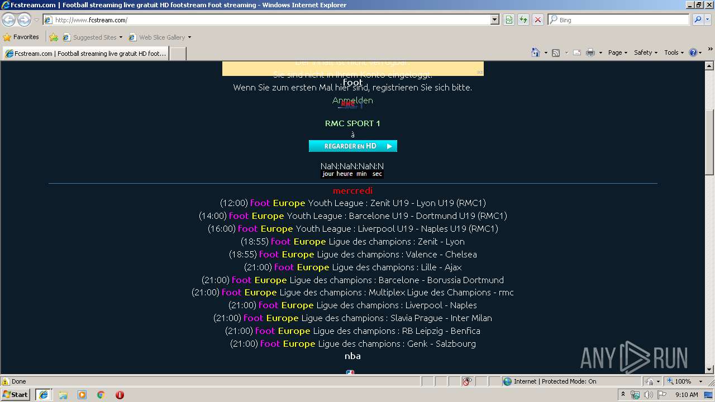Select Slavia Prague - Inter Milan match
The height and width of the screenshot is (402, 715).
[x=353, y=318]
